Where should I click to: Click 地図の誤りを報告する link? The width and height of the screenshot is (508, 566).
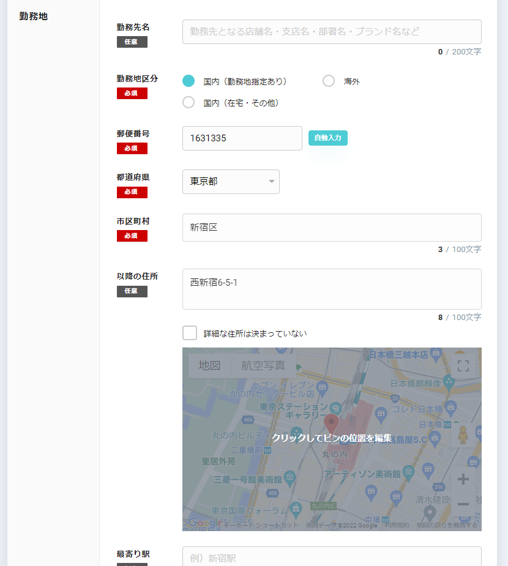[447, 525]
